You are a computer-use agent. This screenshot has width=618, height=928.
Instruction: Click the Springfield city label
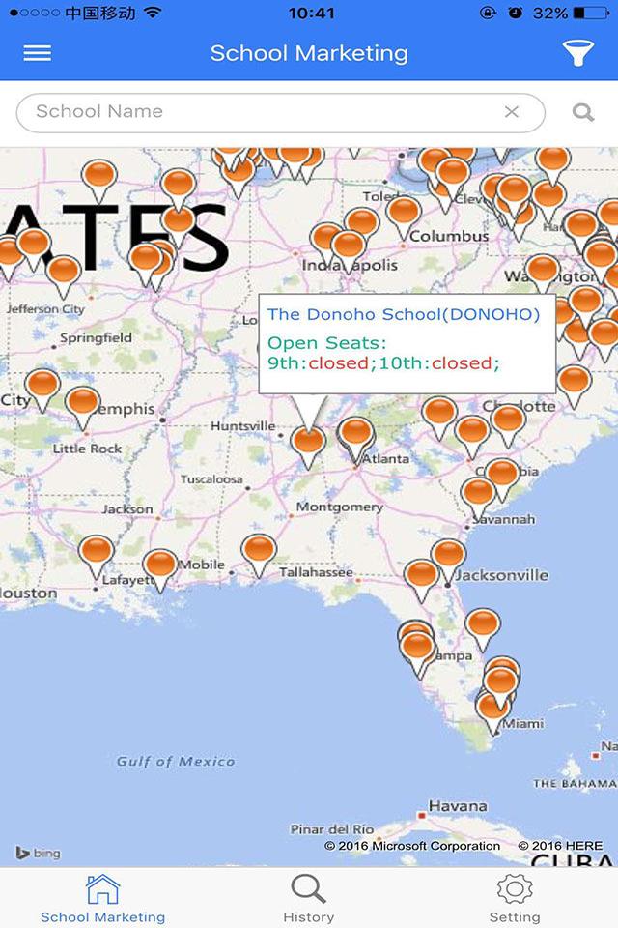coord(96,338)
